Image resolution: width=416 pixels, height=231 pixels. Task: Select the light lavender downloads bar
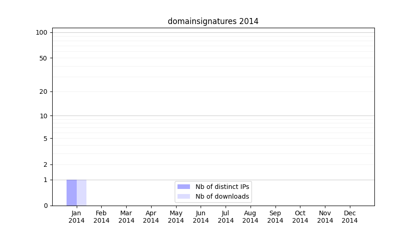pos(81,193)
